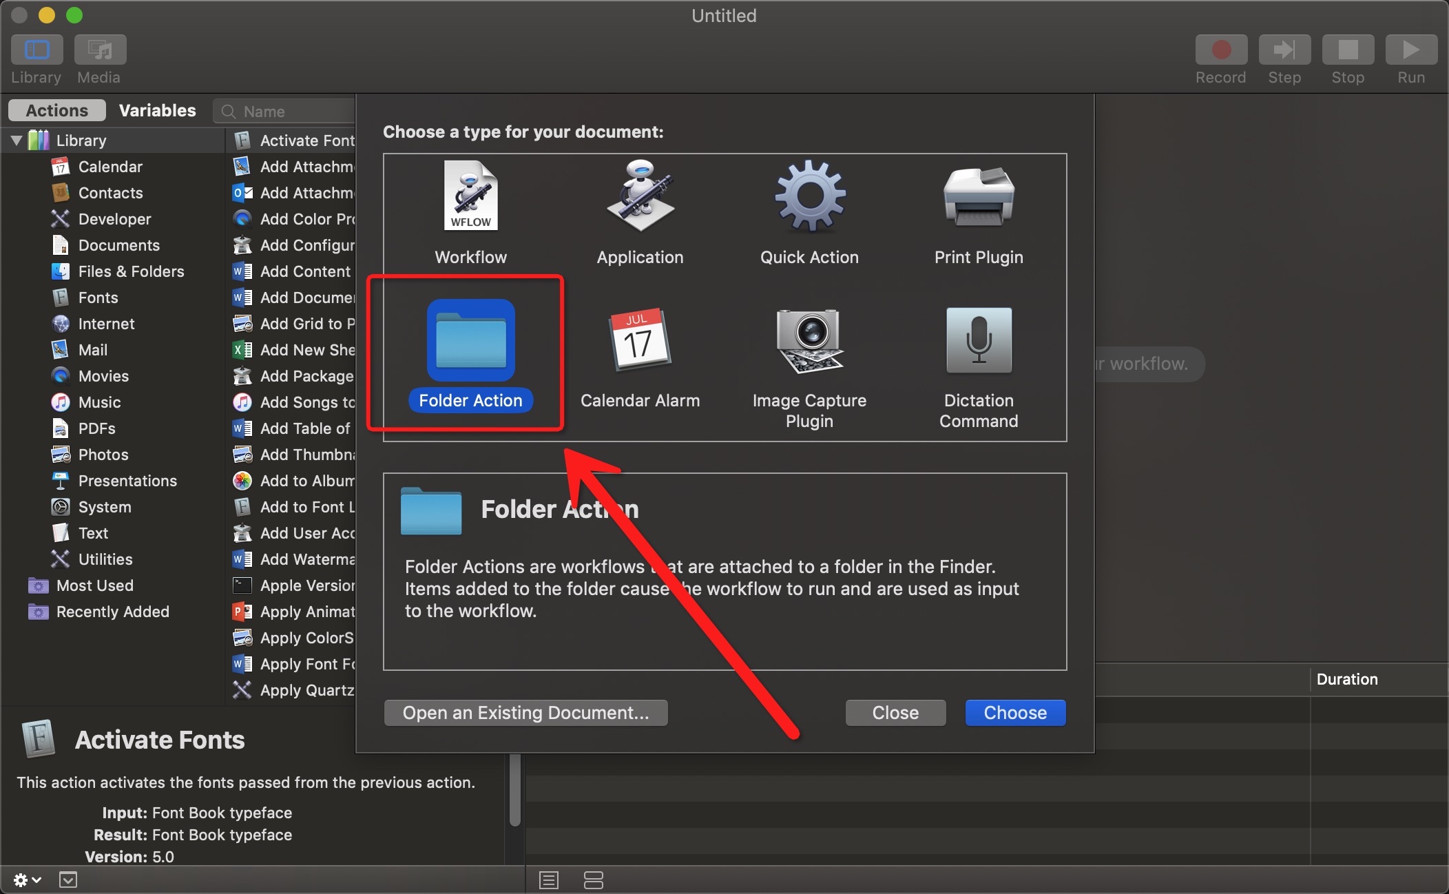Open the gear action menu dropdown
This screenshot has height=894, width=1449.
[26, 880]
